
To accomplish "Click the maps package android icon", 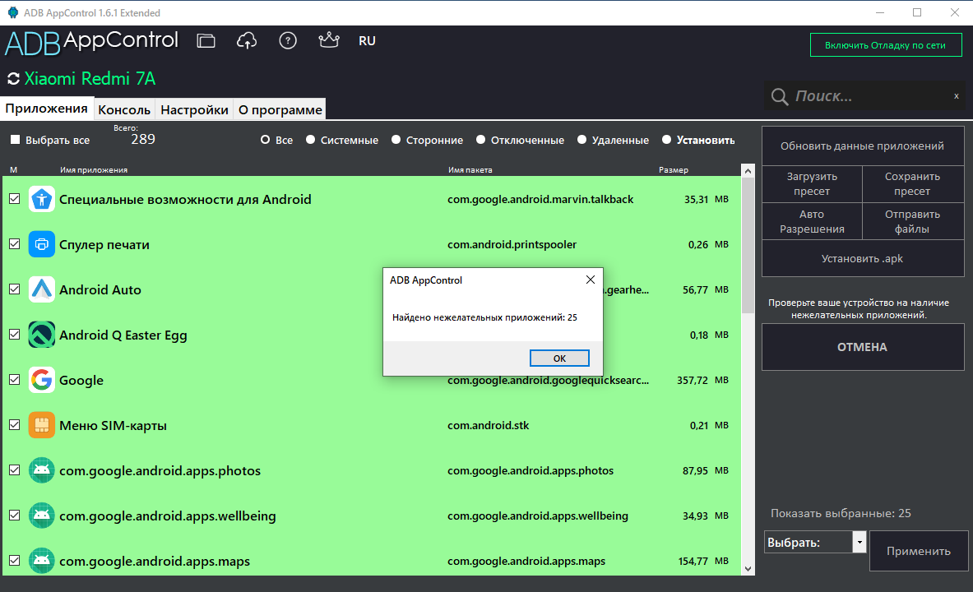I will (x=42, y=561).
